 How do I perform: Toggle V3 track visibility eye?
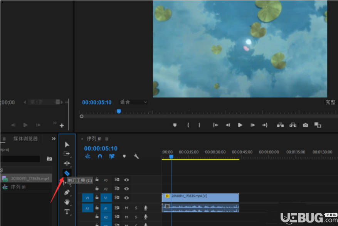[126, 180]
